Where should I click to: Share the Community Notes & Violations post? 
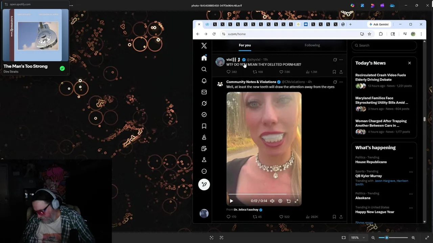(341, 217)
